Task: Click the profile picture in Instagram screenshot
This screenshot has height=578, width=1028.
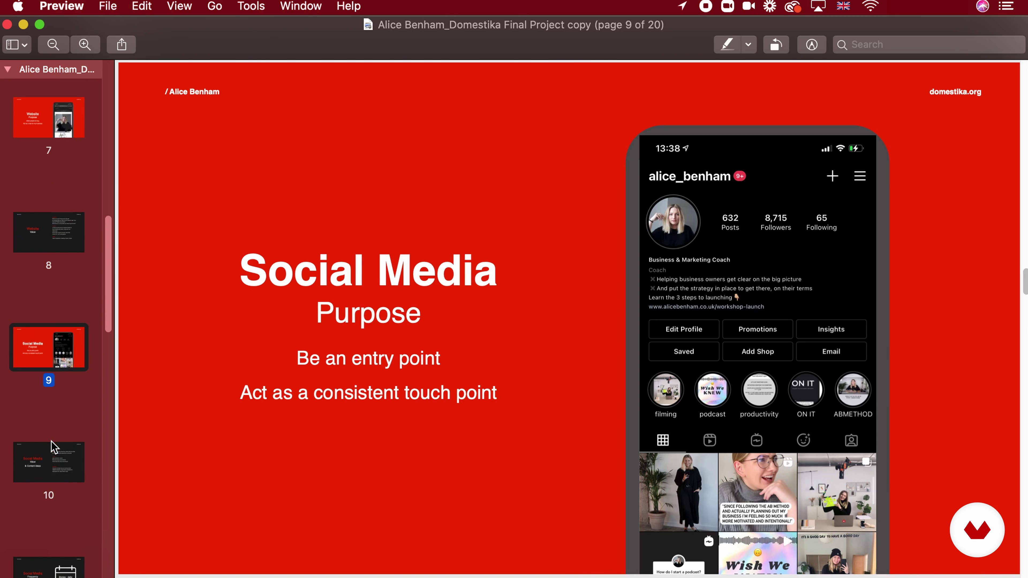Action: [673, 221]
